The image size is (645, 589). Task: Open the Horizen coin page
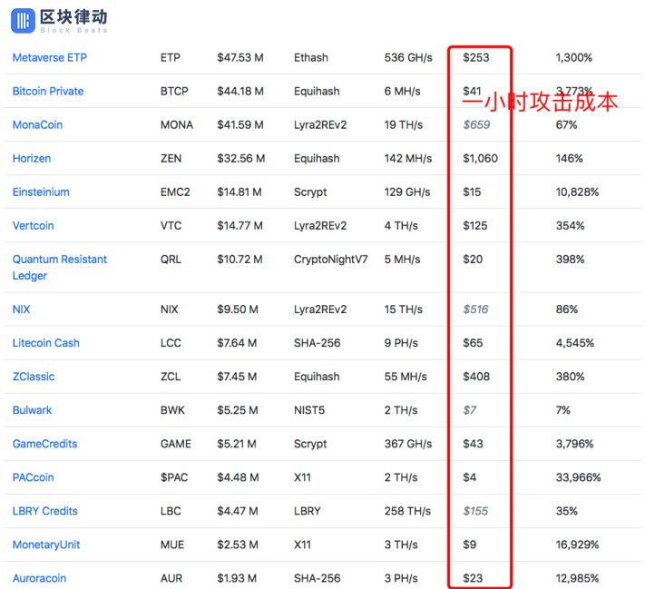pyautogui.click(x=32, y=159)
